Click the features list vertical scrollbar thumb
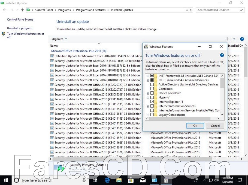The height and width of the screenshot is (185, 248). click(x=222, y=83)
